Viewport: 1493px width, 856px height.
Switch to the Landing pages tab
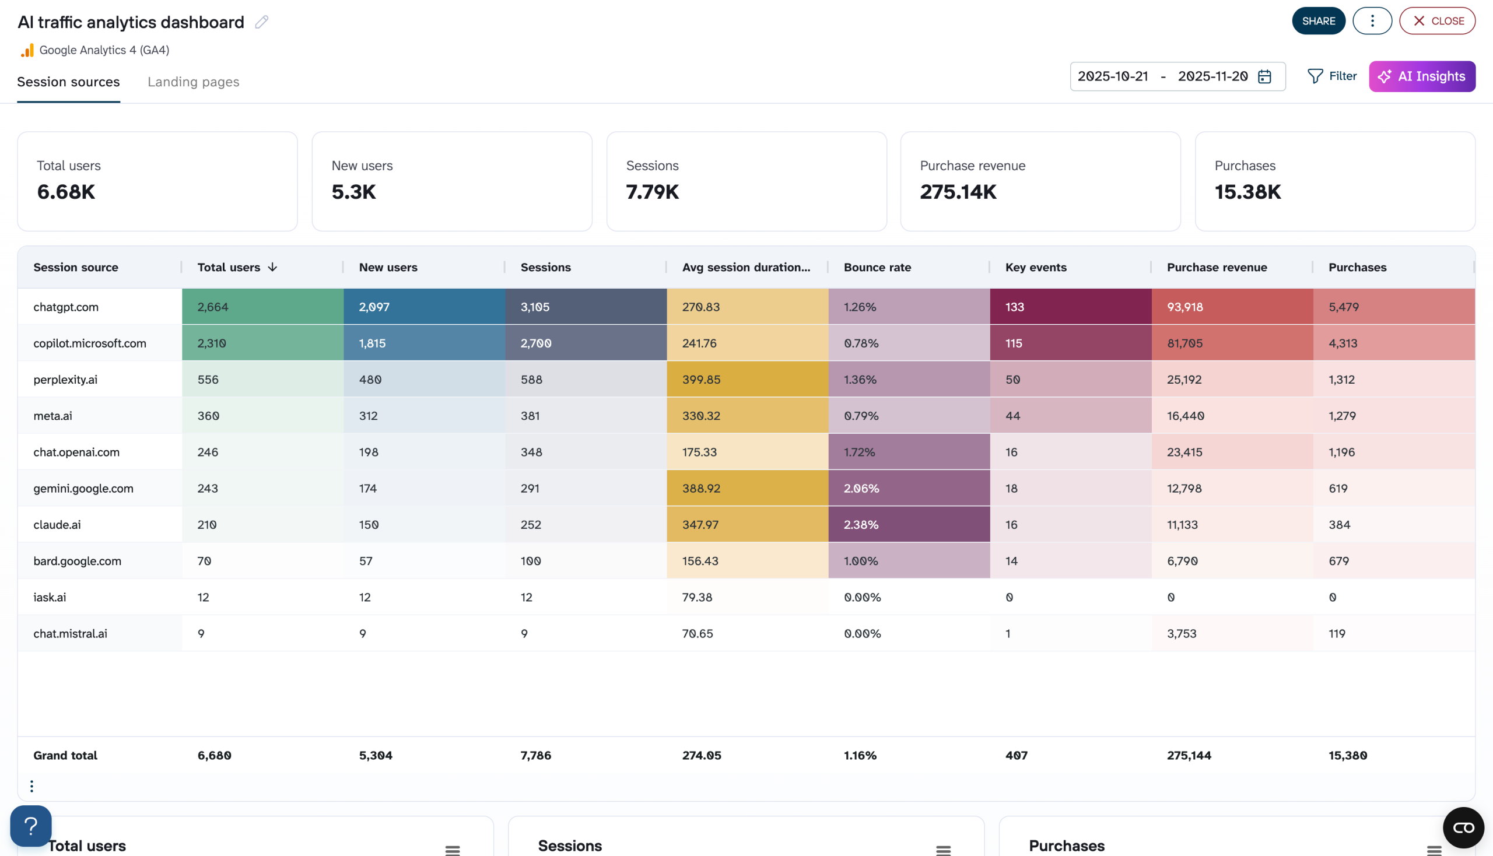point(193,82)
